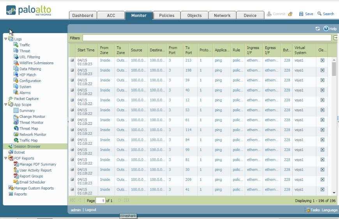Click the refresh icon beside Help
This screenshot has height=219, width=339.
click(x=318, y=29)
